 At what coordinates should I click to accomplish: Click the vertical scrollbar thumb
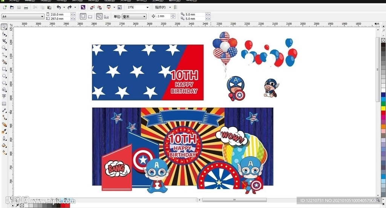[x=378, y=70]
